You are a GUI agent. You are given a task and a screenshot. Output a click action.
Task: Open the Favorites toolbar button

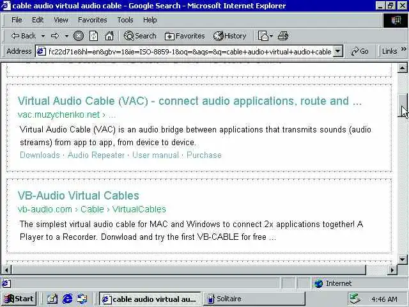[185, 36]
